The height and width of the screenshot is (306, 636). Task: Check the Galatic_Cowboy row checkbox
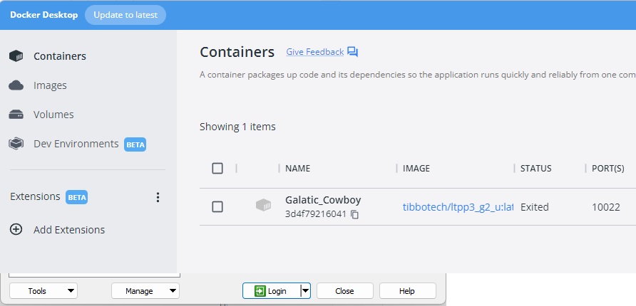[217, 207]
